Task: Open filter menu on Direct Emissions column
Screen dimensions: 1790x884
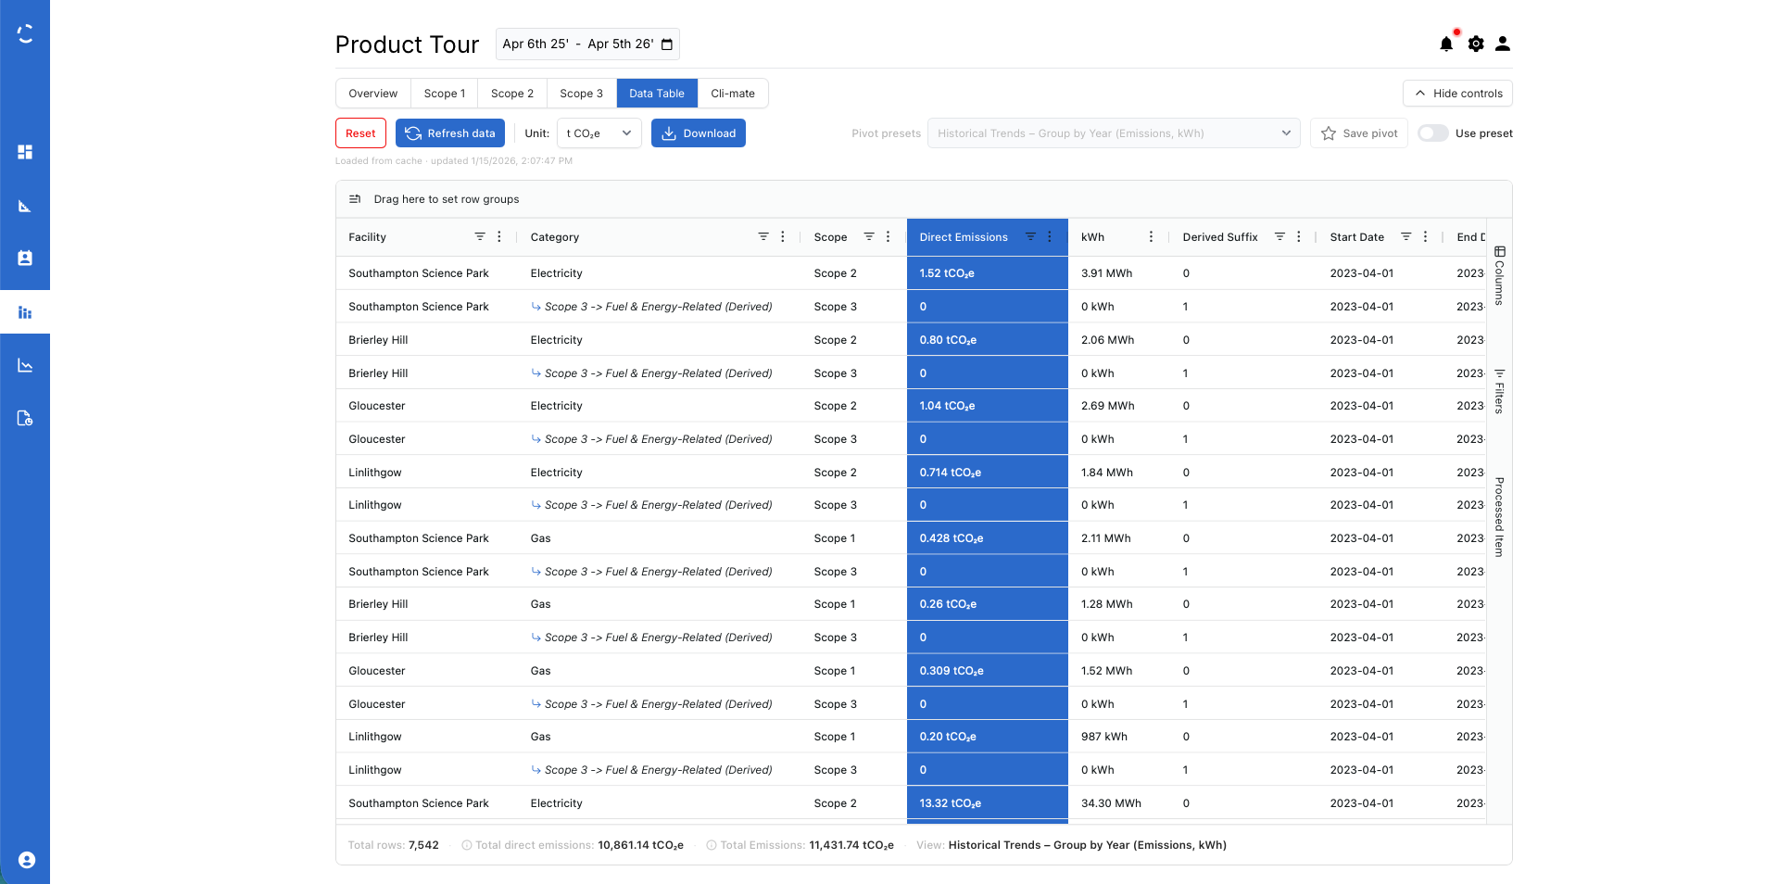Action: (1030, 236)
